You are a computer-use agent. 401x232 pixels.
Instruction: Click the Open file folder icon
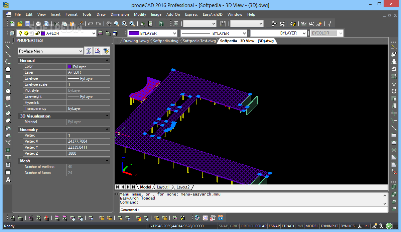click(20, 24)
